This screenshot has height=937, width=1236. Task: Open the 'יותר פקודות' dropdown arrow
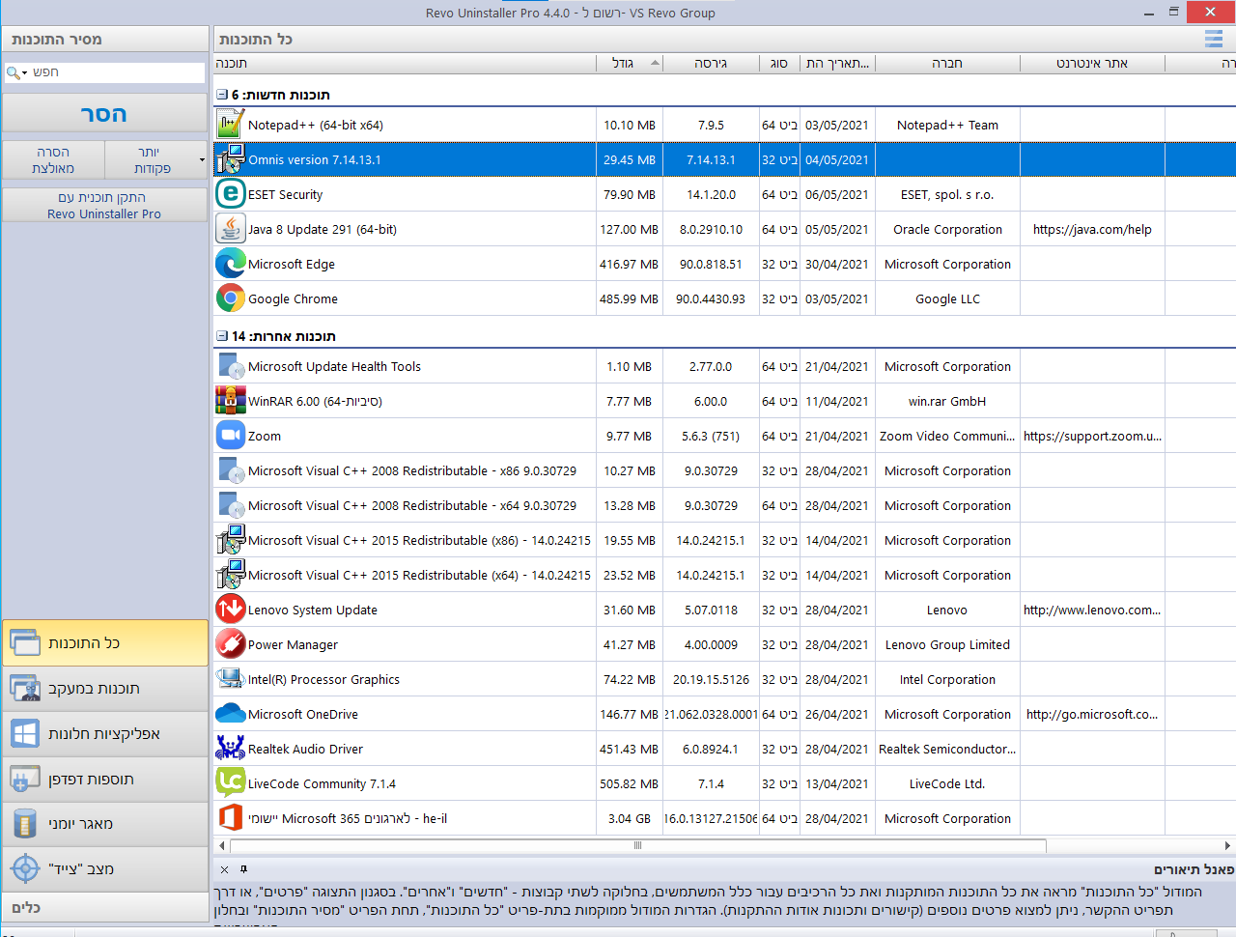(x=202, y=160)
